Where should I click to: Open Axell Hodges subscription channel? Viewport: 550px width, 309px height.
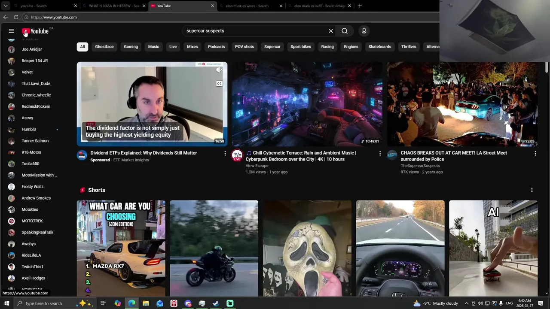point(34,278)
